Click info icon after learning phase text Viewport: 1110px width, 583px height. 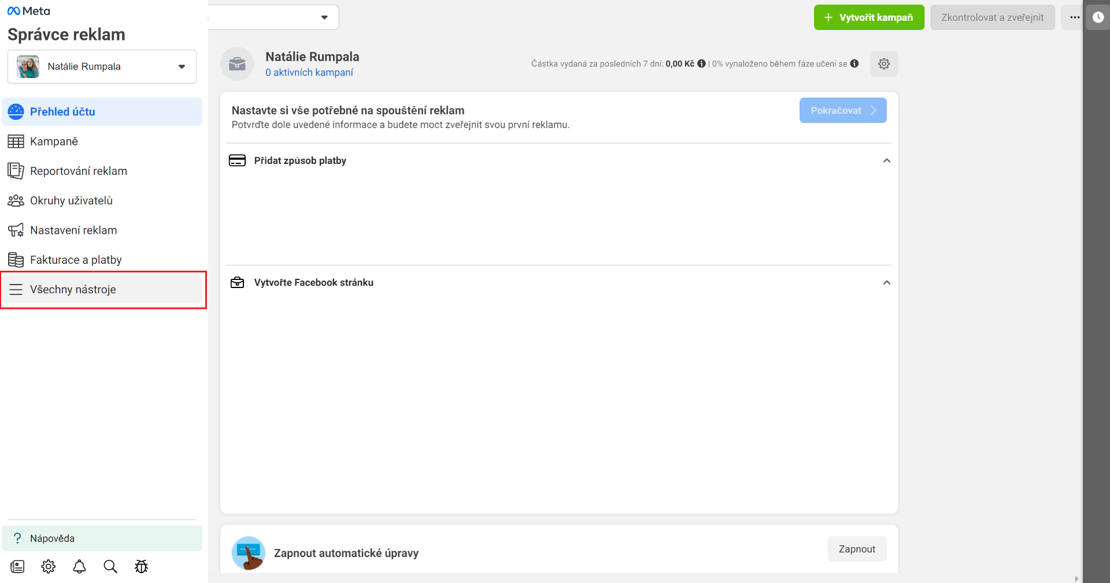[x=854, y=63]
